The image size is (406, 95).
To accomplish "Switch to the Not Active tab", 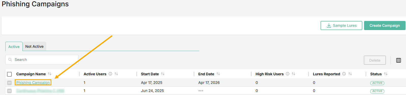I will [34, 46].
